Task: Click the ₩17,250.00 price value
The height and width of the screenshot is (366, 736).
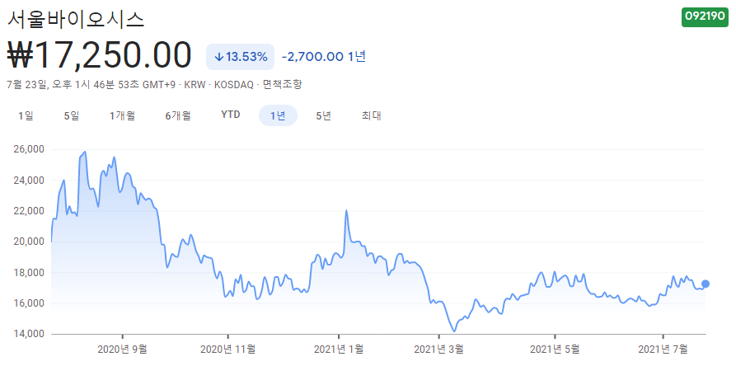Action: [99, 55]
